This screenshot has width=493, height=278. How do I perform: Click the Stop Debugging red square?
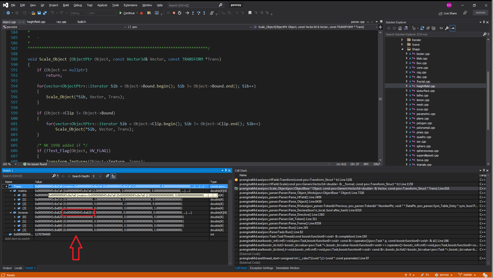click(174, 13)
